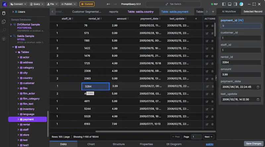Toggle the left sidebar layout icon
Viewport: 265px width, 147px height.
224,4
